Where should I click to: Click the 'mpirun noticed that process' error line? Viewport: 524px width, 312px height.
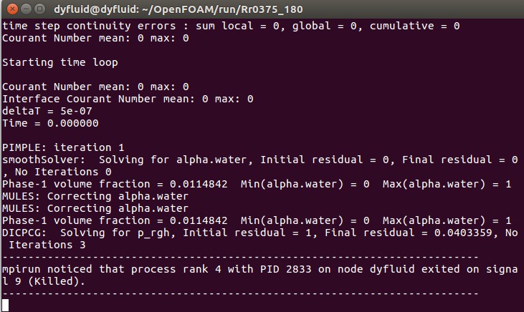coord(258,269)
